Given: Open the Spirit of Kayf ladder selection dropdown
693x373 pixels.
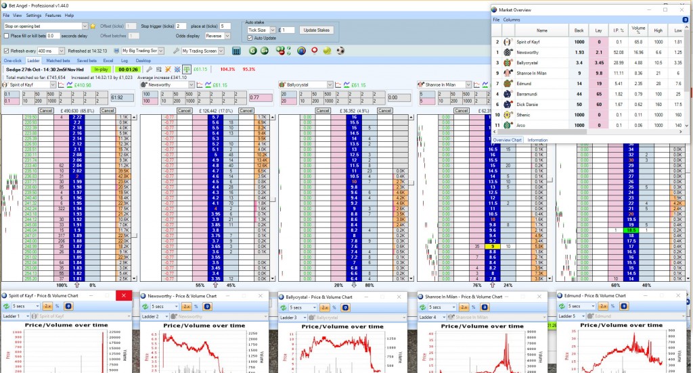Looking at the screenshot, I should 53,84.
